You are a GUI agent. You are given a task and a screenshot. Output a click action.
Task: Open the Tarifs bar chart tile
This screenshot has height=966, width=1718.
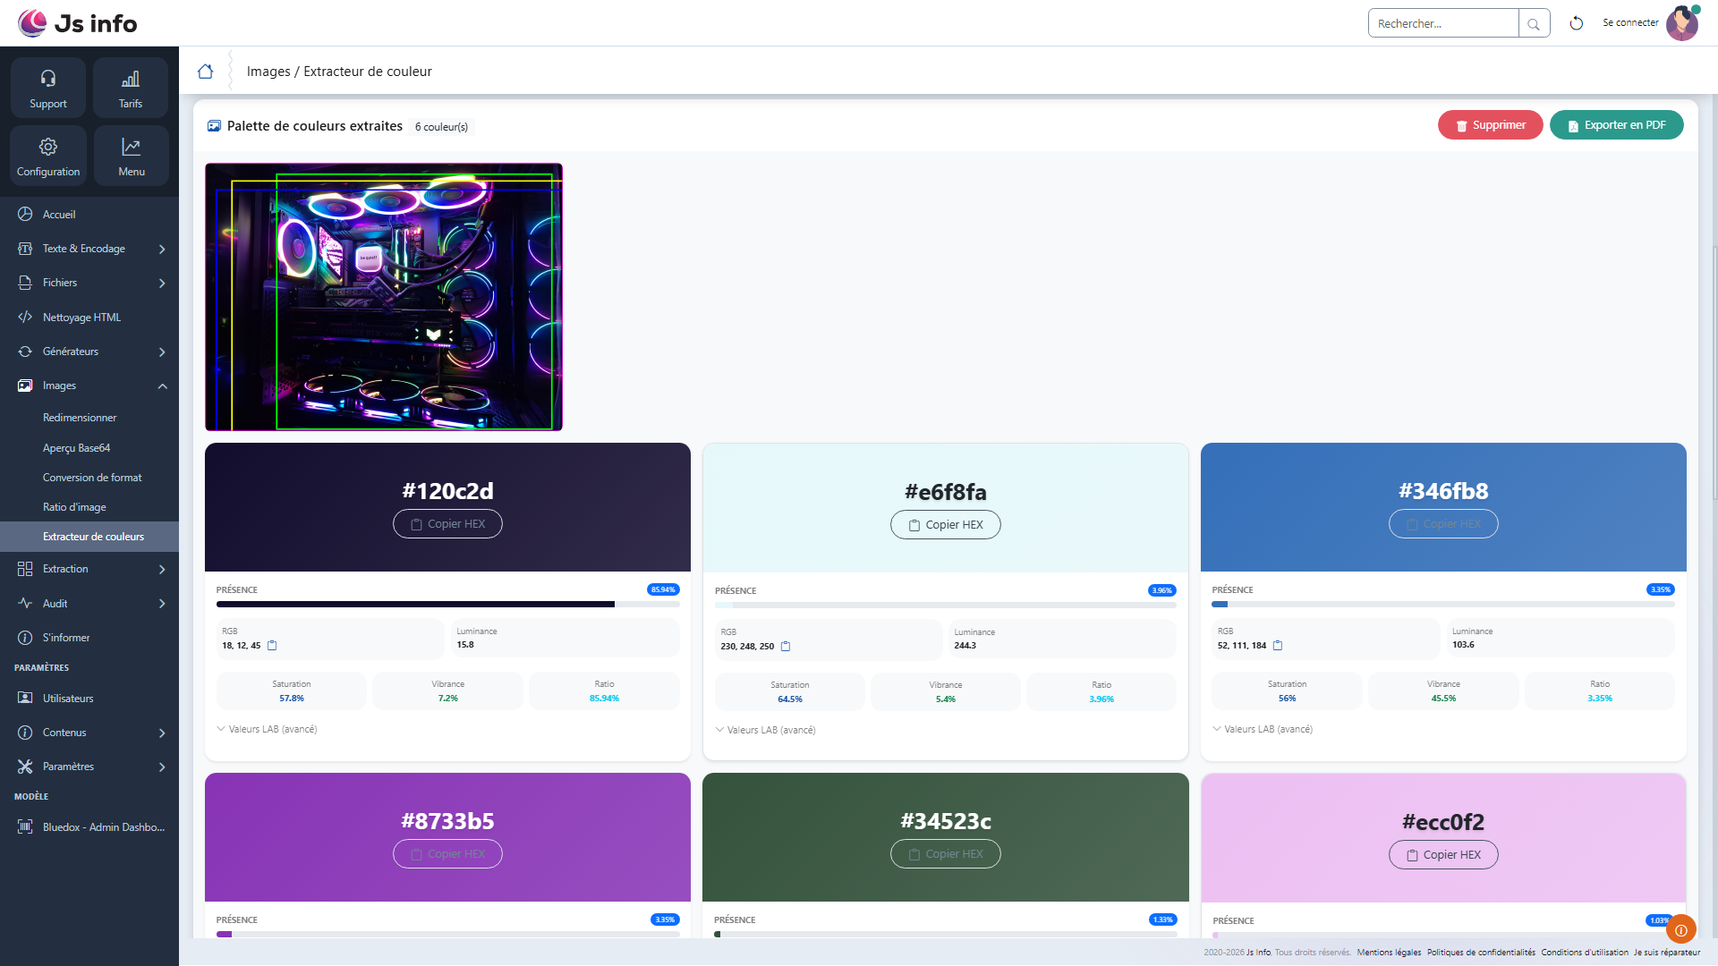click(x=131, y=88)
